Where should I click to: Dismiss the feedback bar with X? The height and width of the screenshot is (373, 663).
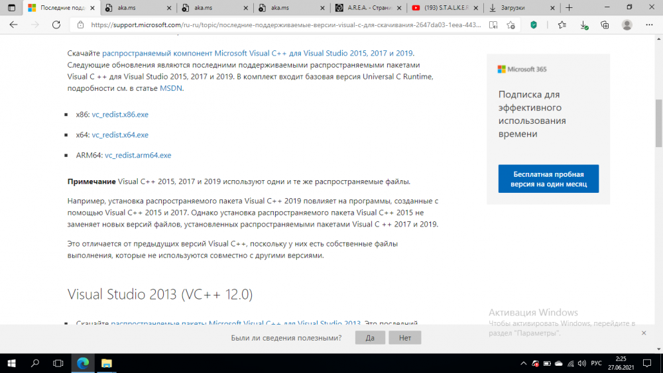[x=644, y=333]
